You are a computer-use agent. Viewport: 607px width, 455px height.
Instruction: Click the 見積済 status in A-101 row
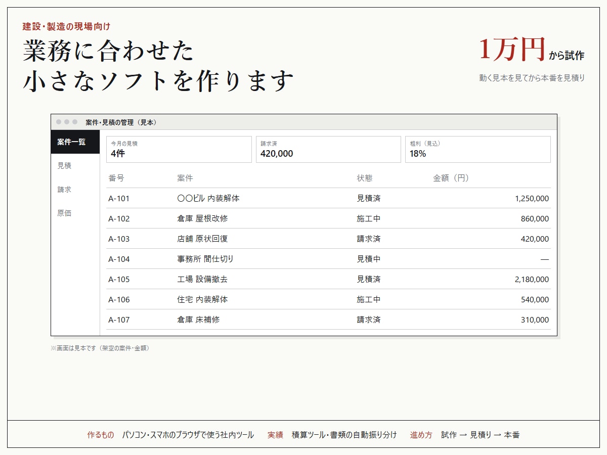pos(369,198)
